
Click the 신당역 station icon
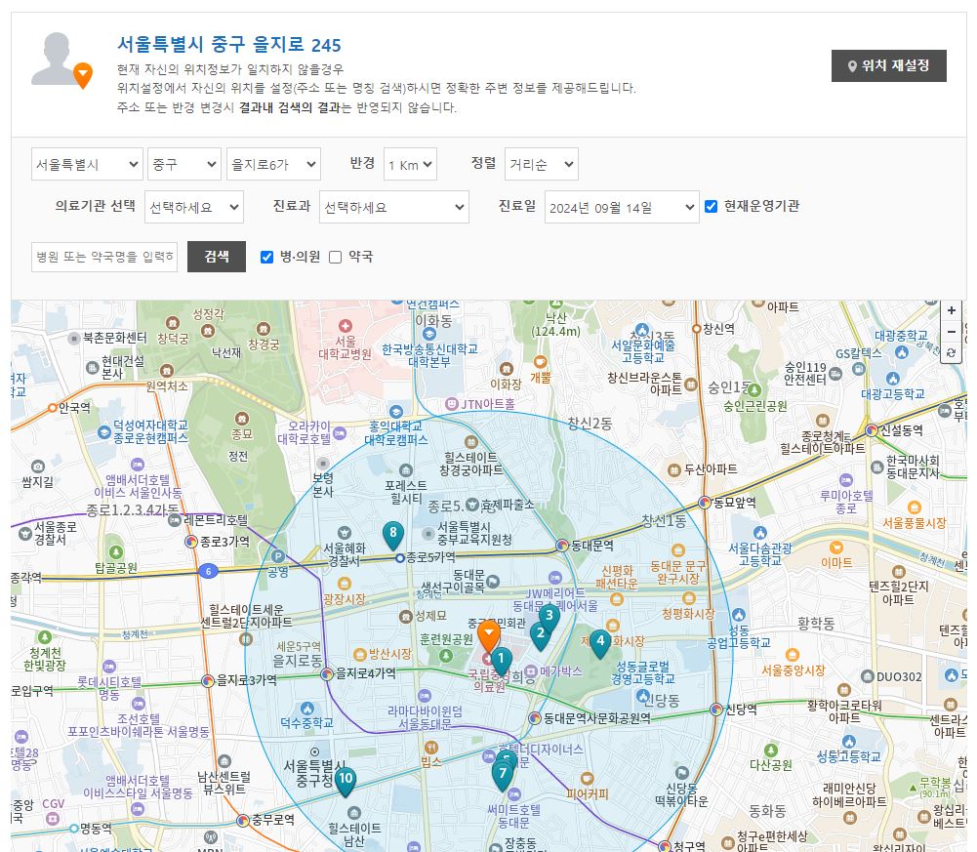point(716,710)
